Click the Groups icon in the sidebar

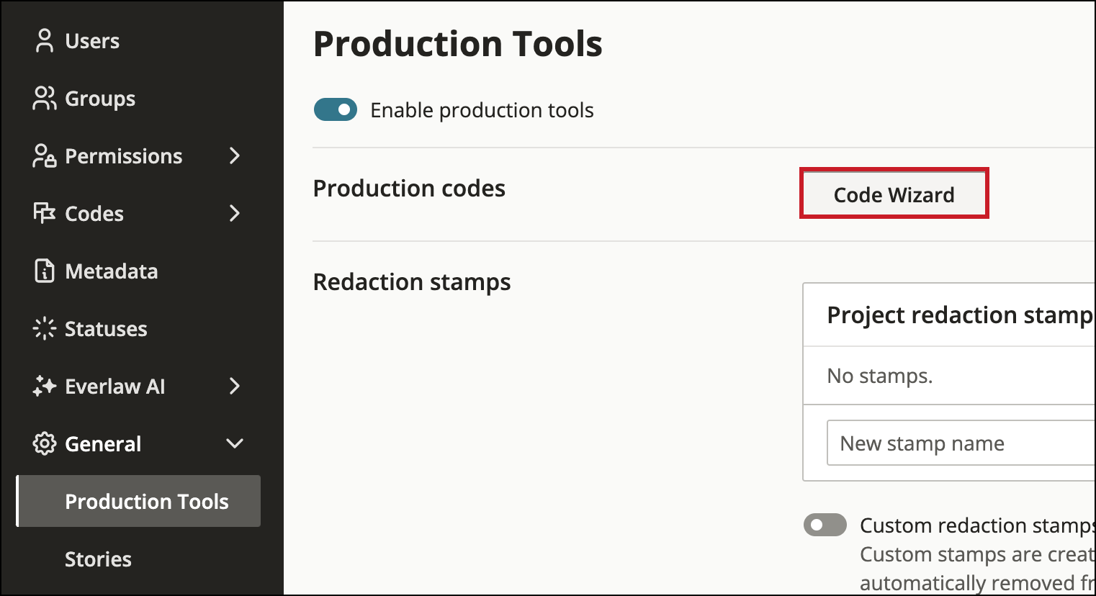pyautogui.click(x=45, y=98)
